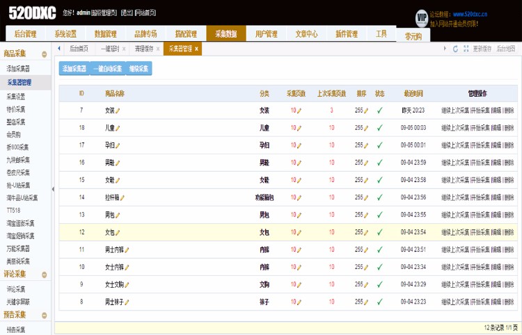Close the 清理缓存 tab
The image size is (522, 335).
158,49
